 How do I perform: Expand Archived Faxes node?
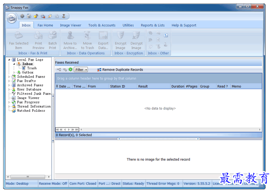click(x=9, y=85)
